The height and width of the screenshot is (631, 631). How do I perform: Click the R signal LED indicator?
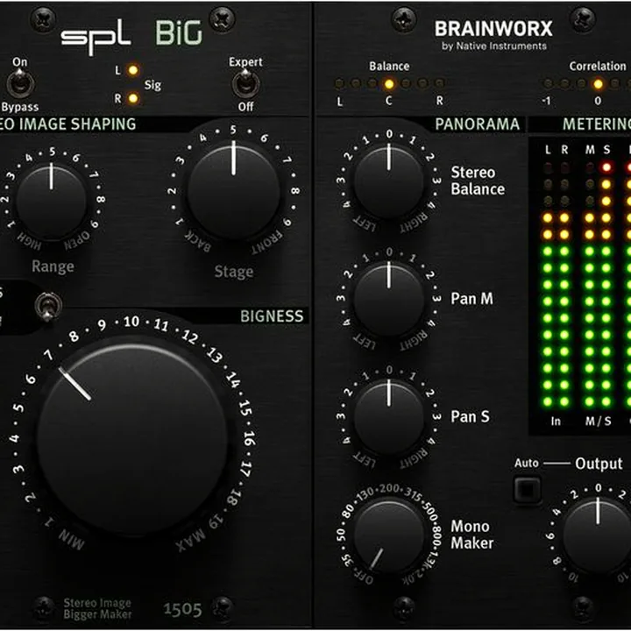click(x=133, y=98)
